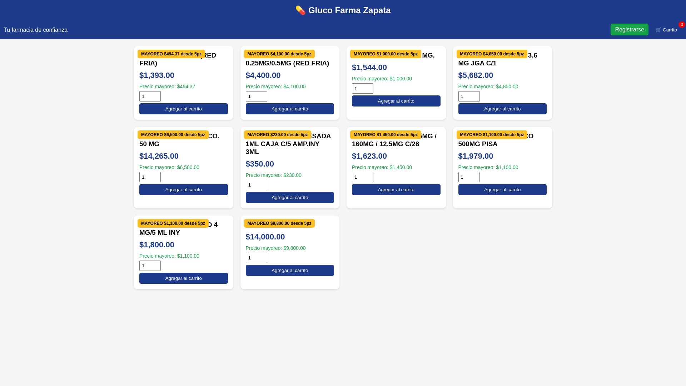The width and height of the screenshot is (686, 386).
Task: Click the $4,400.00 price
Action: (263, 75)
